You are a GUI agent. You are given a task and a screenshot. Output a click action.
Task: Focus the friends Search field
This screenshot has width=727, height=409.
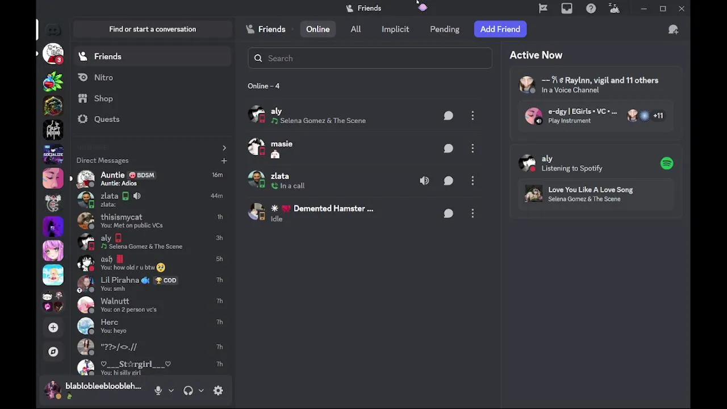click(x=370, y=59)
